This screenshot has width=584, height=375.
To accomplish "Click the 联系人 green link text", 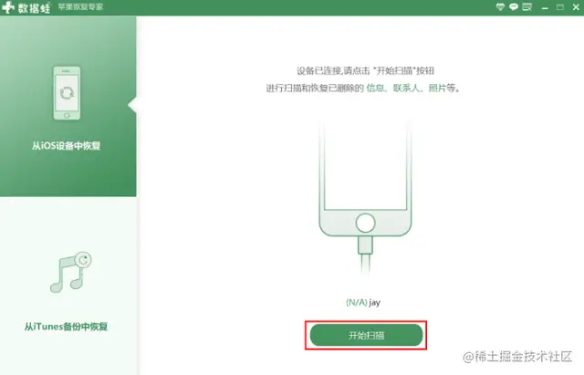I will tap(406, 89).
